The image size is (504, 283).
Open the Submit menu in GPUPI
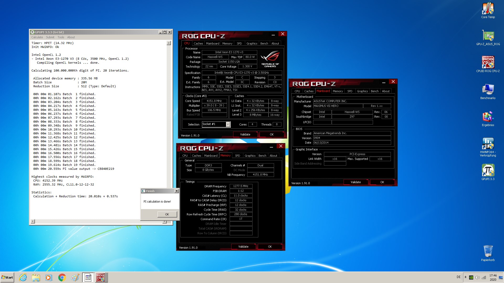(x=50, y=37)
